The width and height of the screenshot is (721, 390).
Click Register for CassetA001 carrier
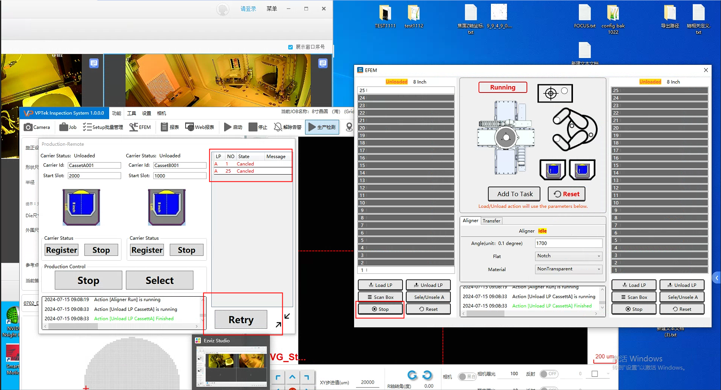[61, 250]
